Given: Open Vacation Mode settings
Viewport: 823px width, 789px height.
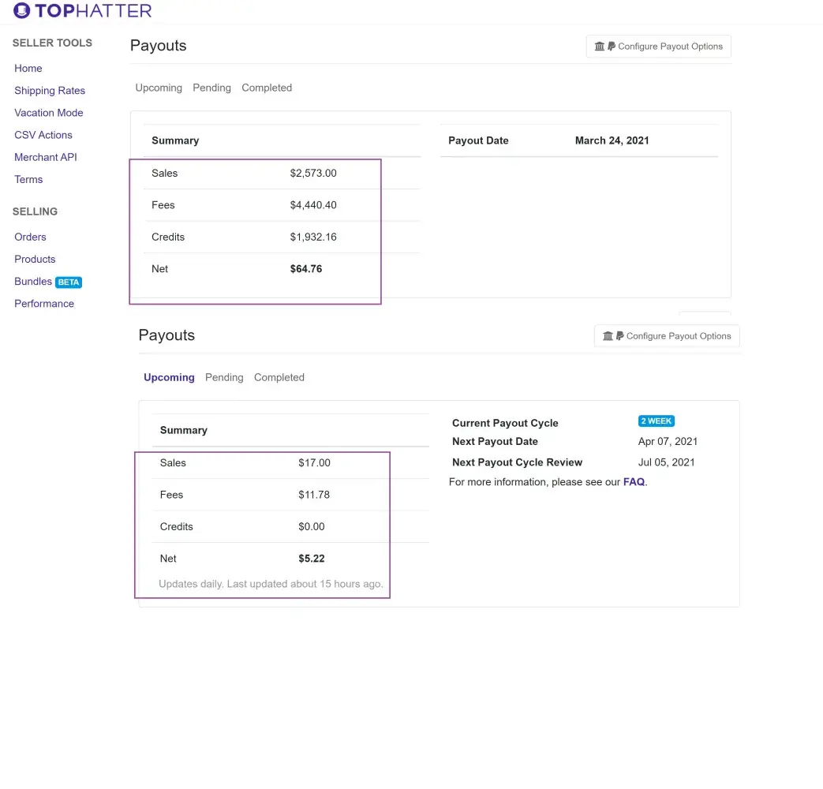Looking at the screenshot, I should point(48,113).
